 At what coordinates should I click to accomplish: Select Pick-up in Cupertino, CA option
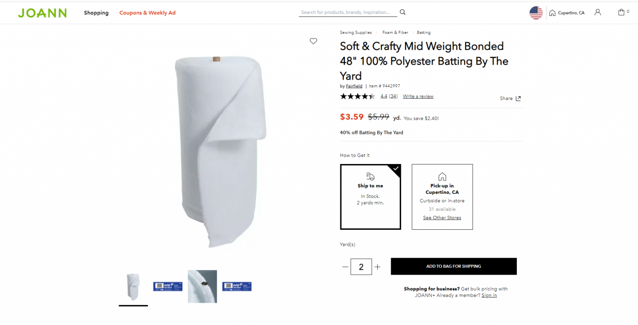[442, 197]
